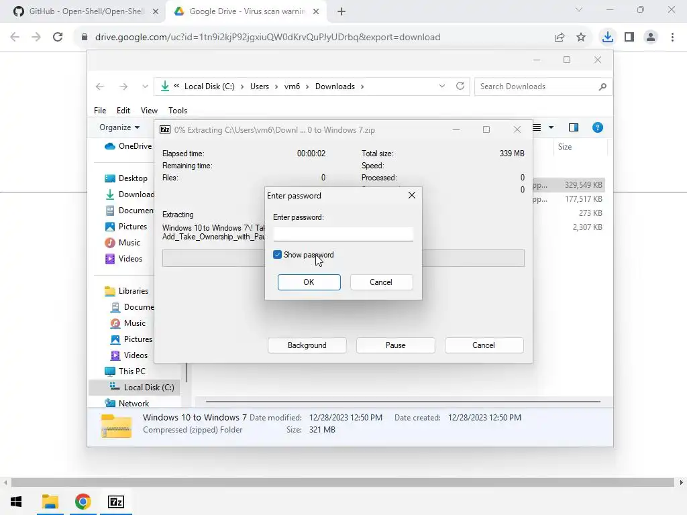This screenshot has width=687, height=515.
Task: Click the search magnifier icon in Explorer
Action: tap(602, 87)
